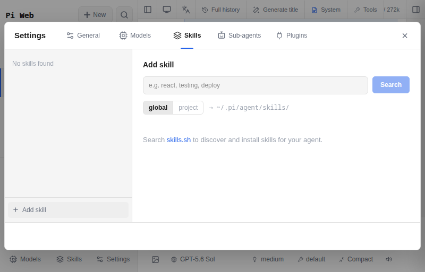Show Full history
The height and width of the screenshot is (272, 425).
221,10
